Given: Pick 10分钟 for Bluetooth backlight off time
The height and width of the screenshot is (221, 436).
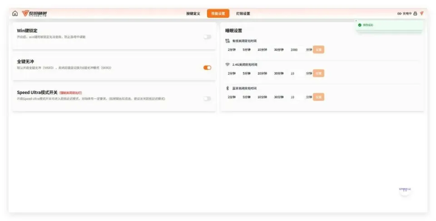Looking at the screenshot, I should (x=263, y=97).
